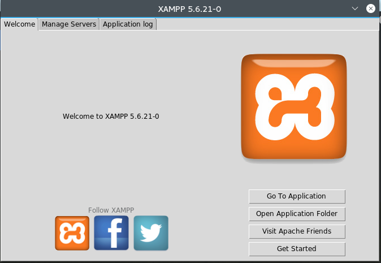Open the Twitter bird follow icon
Screen dimensions: 381x263
151,233
